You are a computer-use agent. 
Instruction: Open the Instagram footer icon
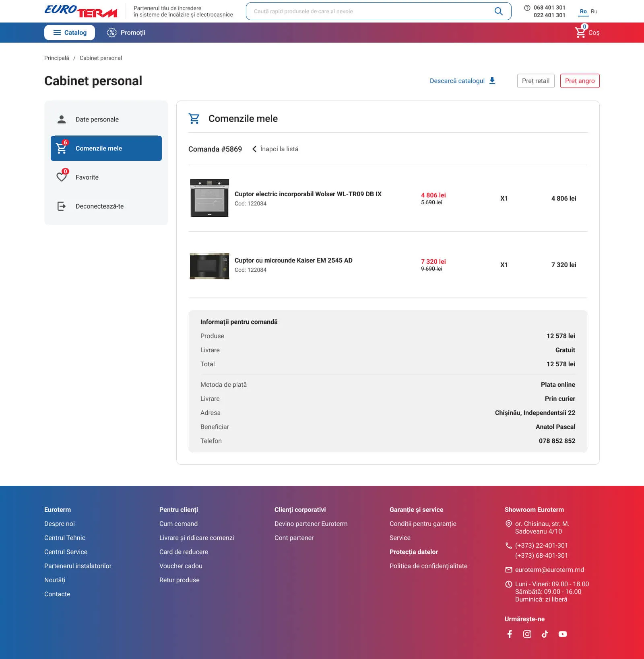click(527, 634)
